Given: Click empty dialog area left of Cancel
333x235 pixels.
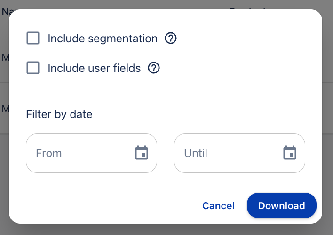Looking at the screenshot, I should (103, 205).
